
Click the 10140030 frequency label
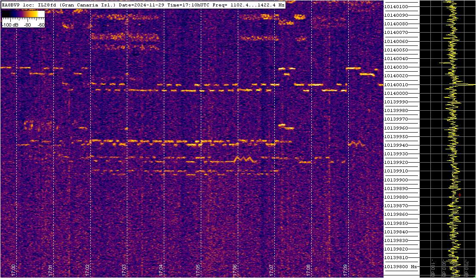coord(396,67)
